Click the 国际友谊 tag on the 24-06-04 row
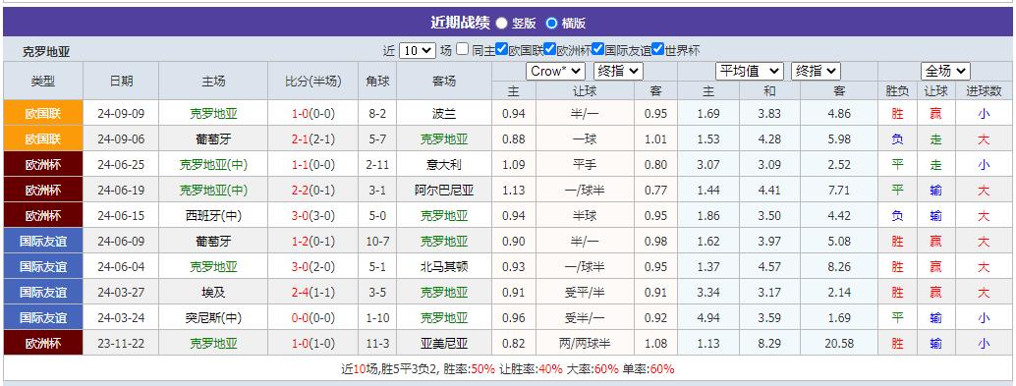1016x386 pixels. (43, 267)
